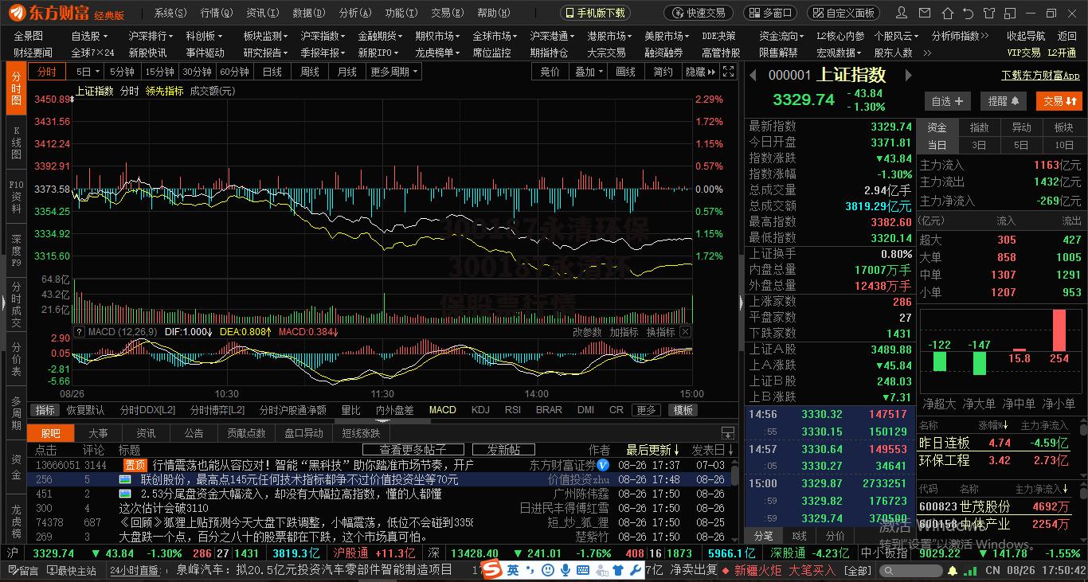Open the orange 交易 trade button
The height and width of the screenshot is (582, 1088).
point(1059,101)
